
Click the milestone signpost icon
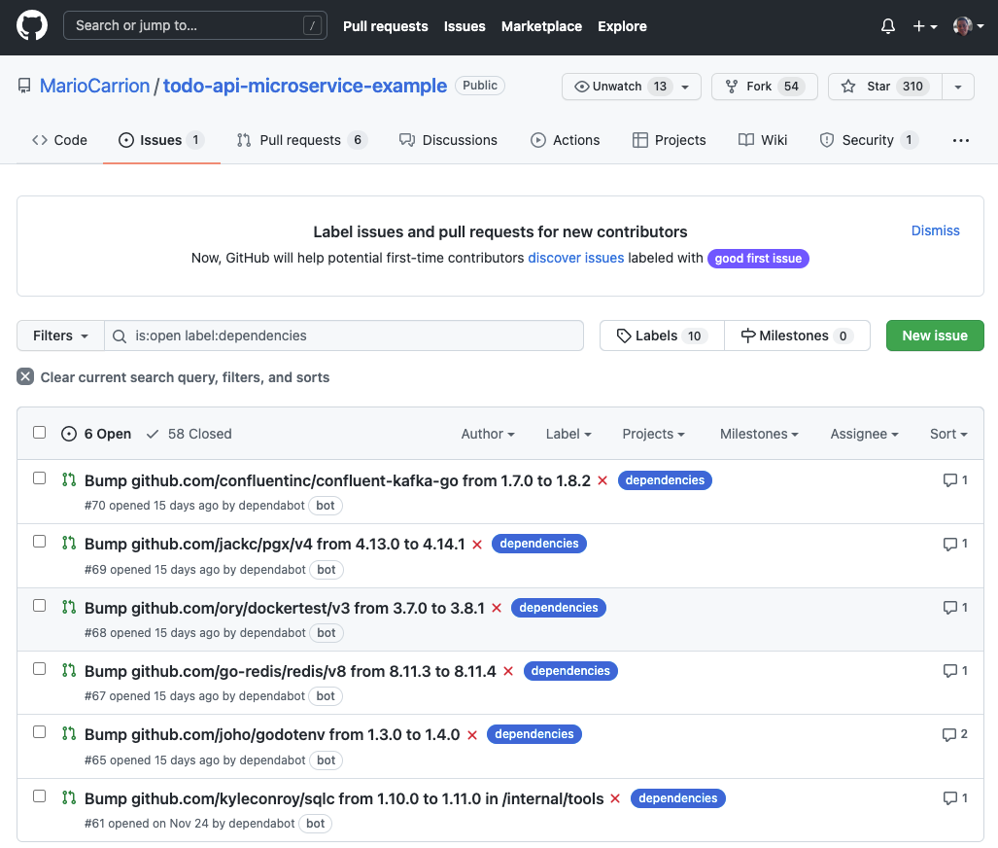[748, 336]
